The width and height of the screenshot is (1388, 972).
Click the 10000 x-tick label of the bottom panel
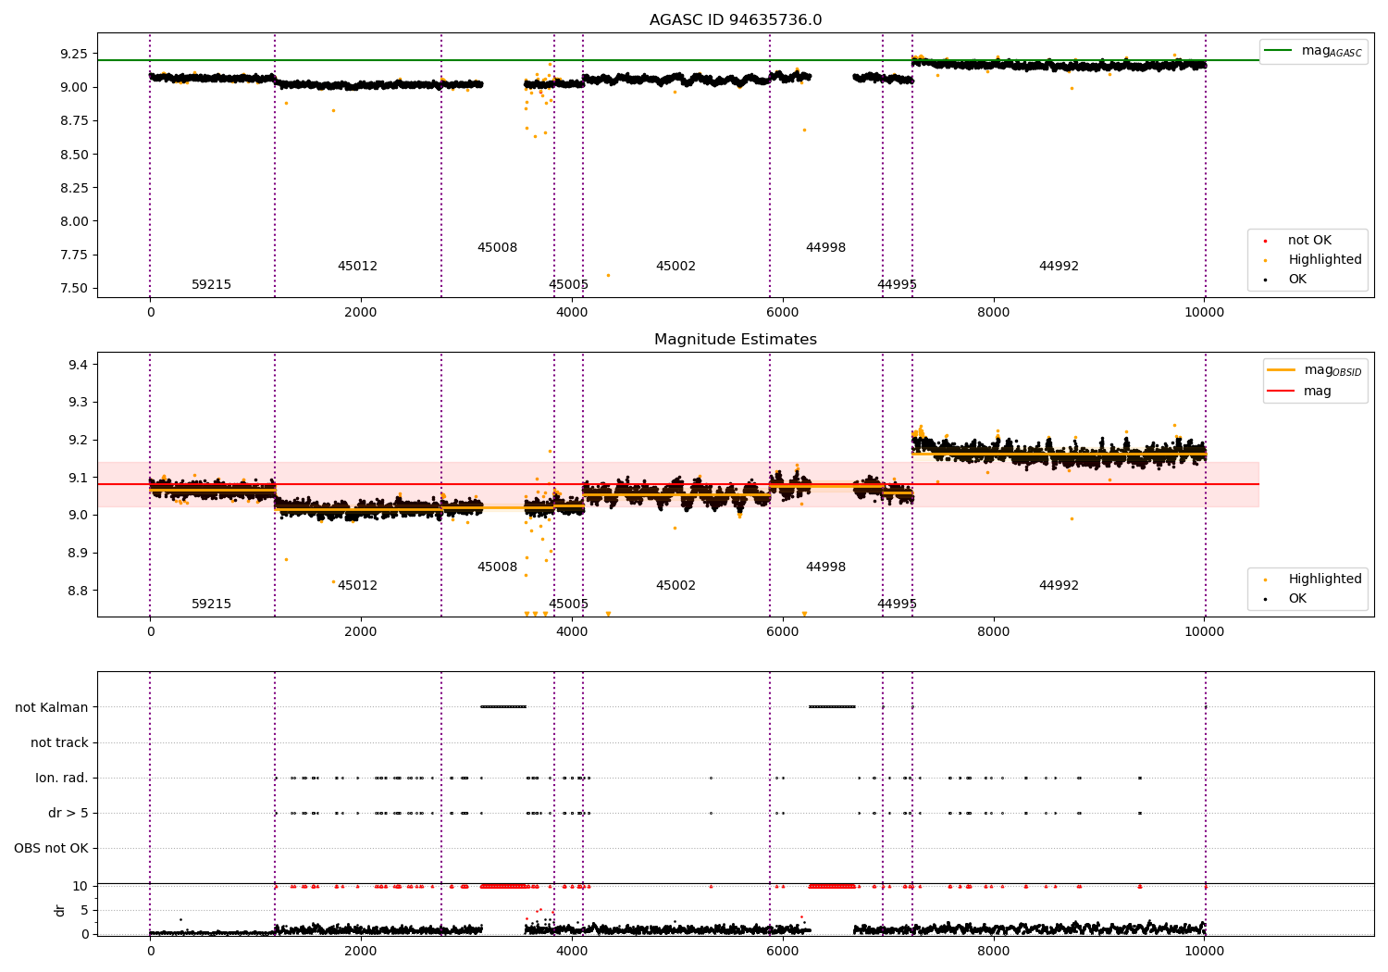tap(1204, 951)
